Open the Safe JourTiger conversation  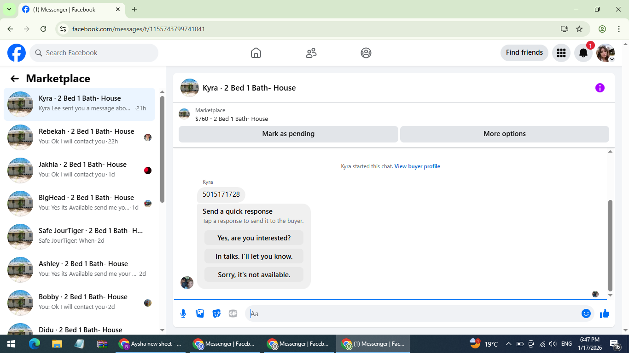tap(79, 236)
